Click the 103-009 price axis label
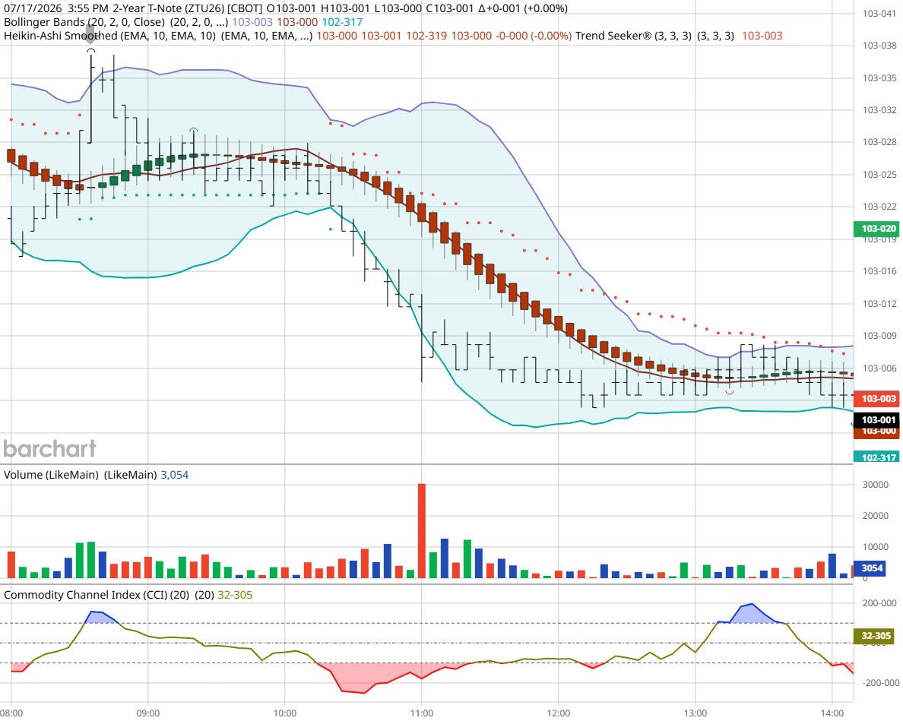903x724 pixels. 879,335
